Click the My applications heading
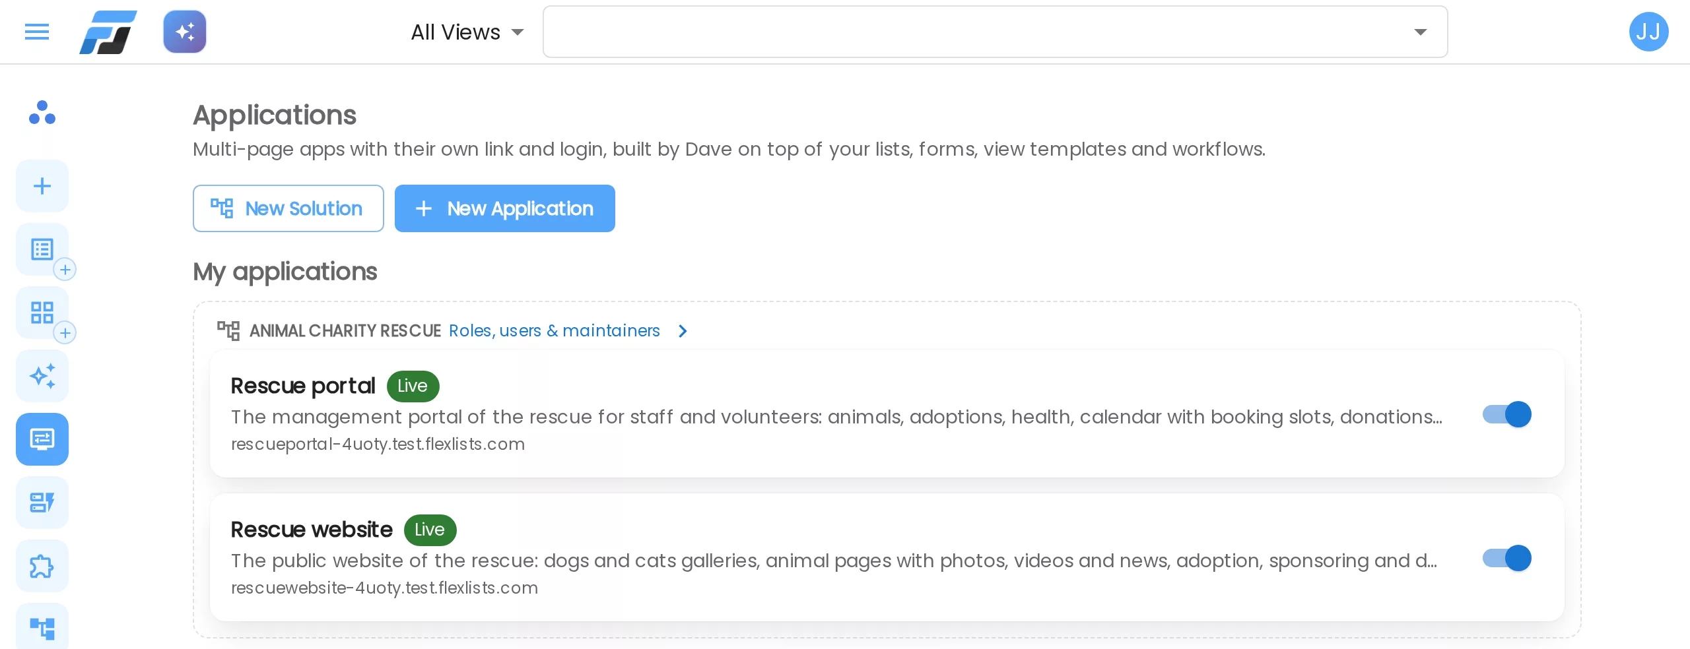The width and height of the screenshot is (1690, 649). (285, 272)
